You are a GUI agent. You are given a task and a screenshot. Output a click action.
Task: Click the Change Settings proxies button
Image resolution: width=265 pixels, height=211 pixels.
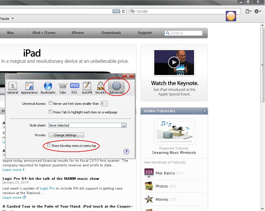pos(66,135)
